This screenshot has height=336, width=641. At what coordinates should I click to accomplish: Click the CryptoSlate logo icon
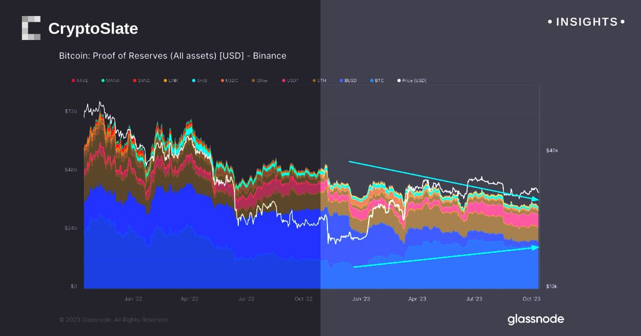click(31, 28)
